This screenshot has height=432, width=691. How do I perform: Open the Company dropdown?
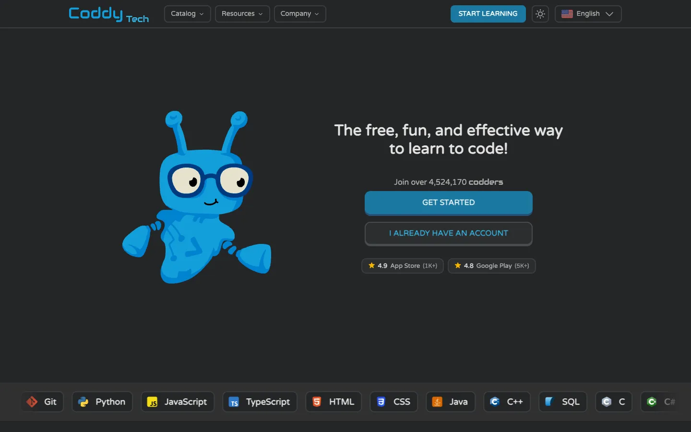[x=300, y=14]
